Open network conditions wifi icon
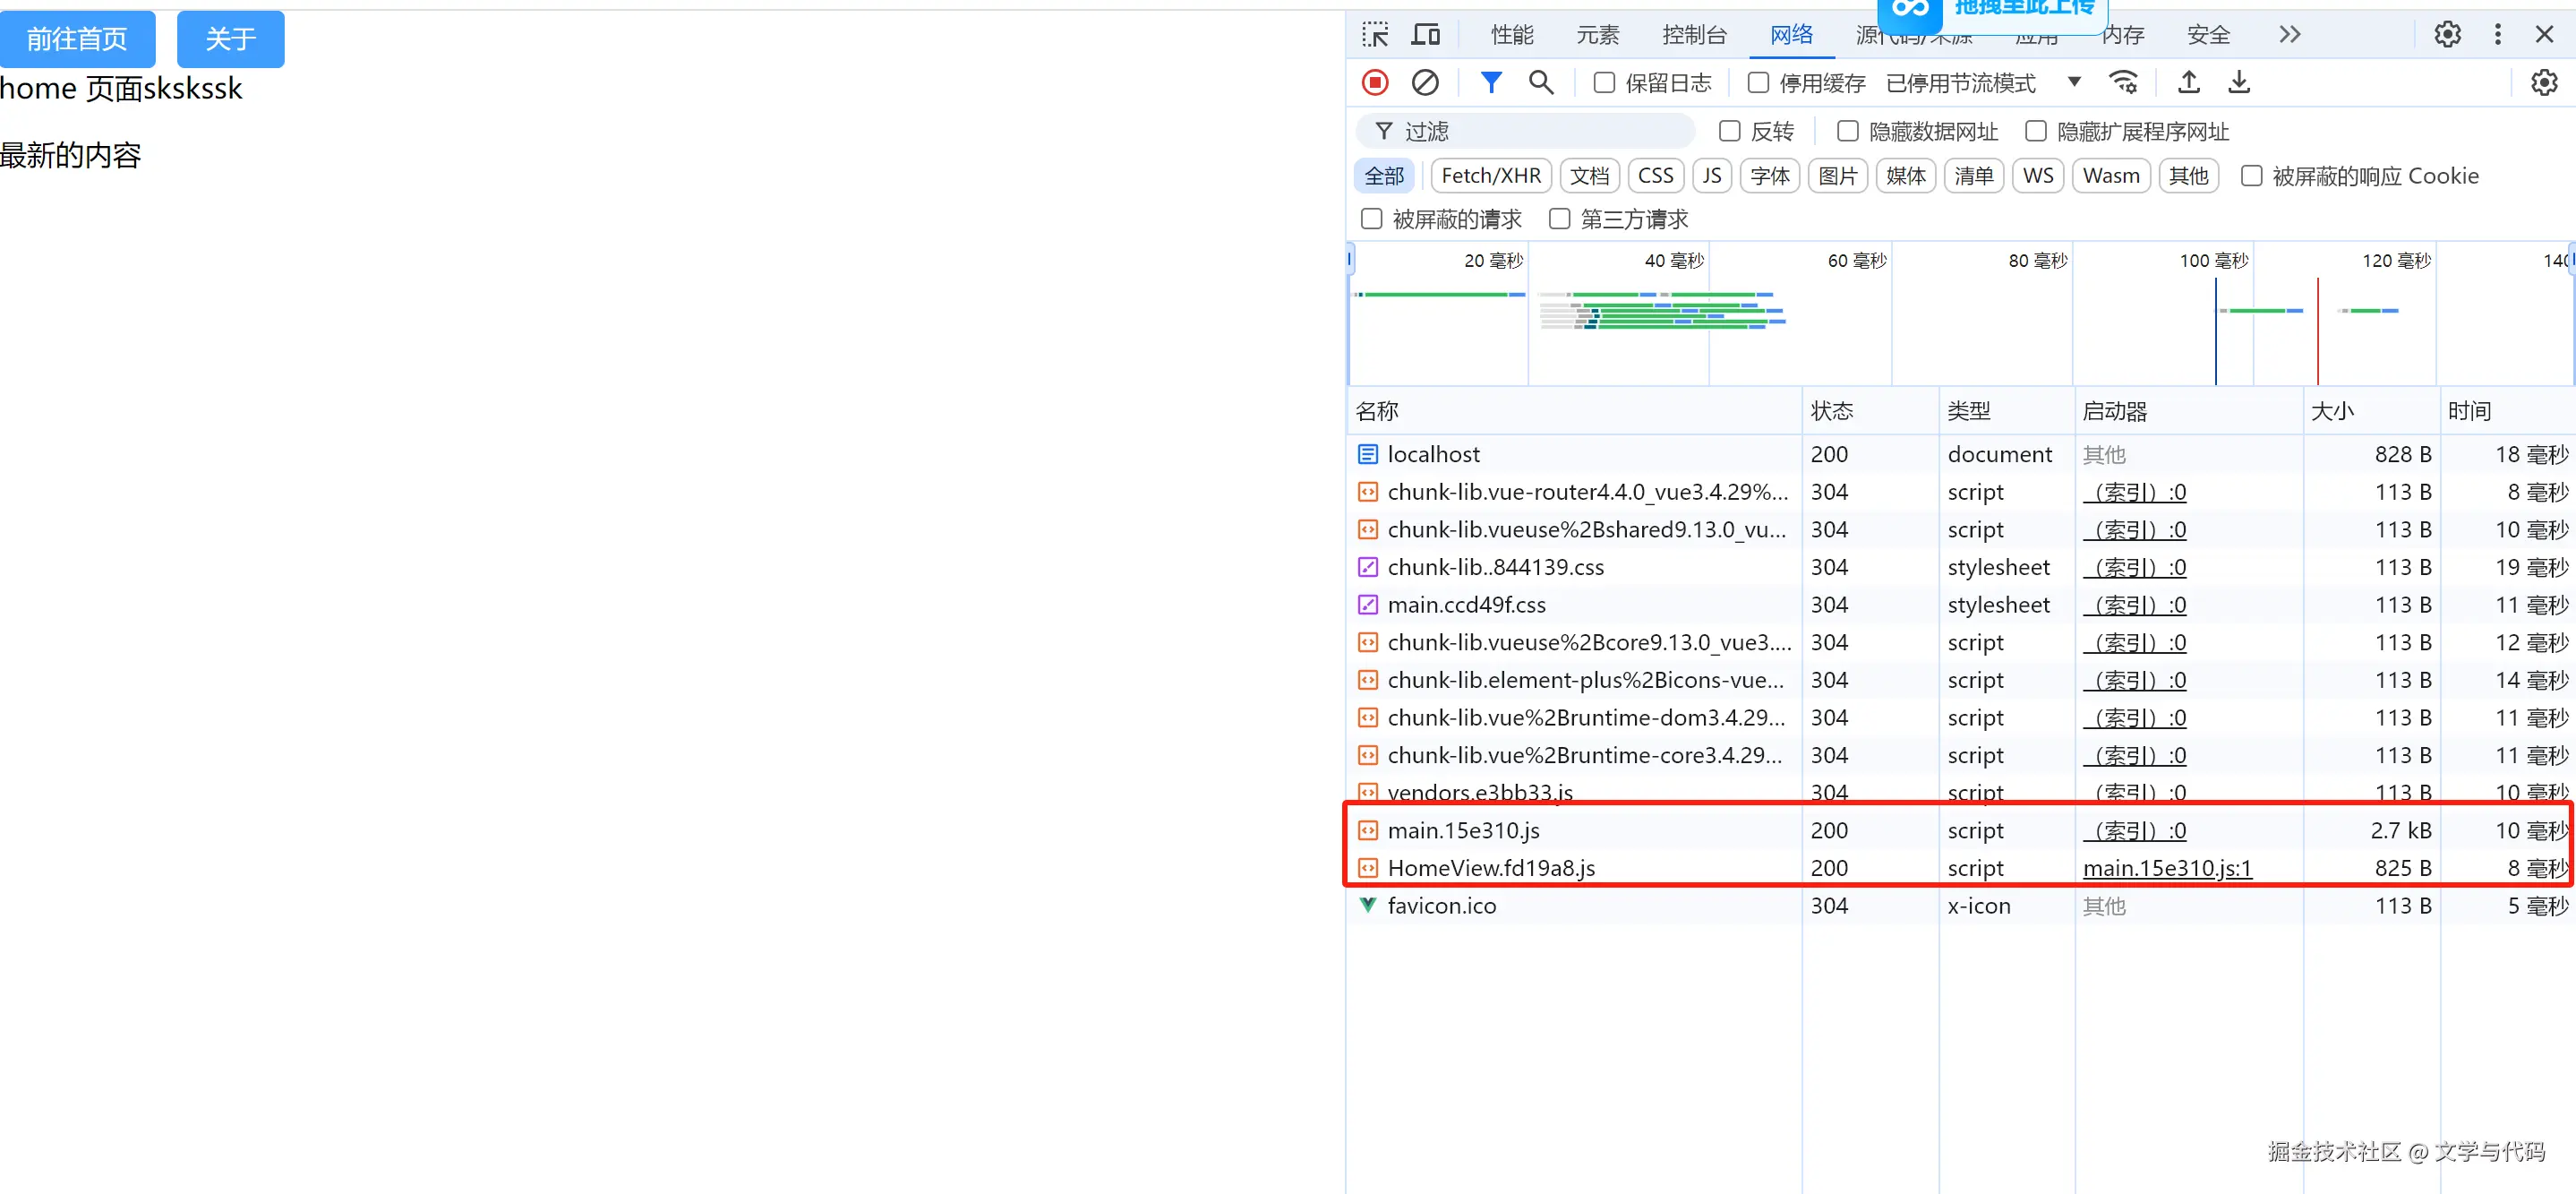Viewport: 2576px width, 1194px height. click(2123, 82)
